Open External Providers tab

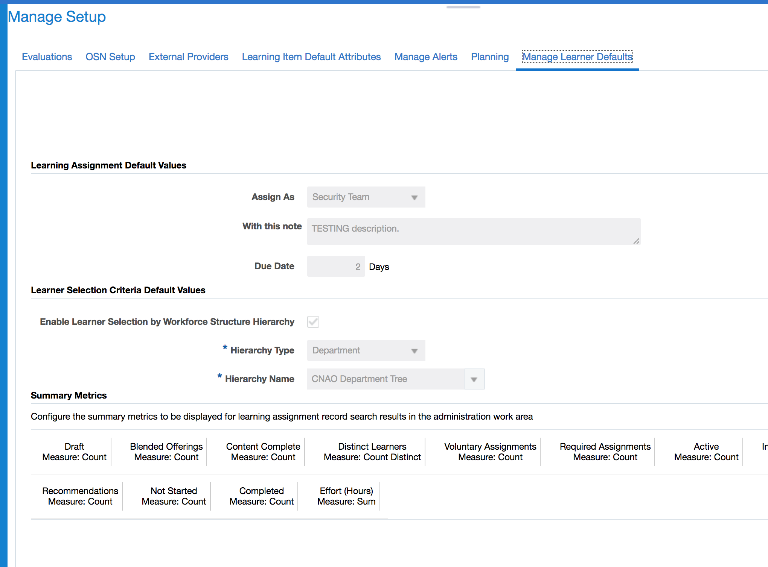188,57
